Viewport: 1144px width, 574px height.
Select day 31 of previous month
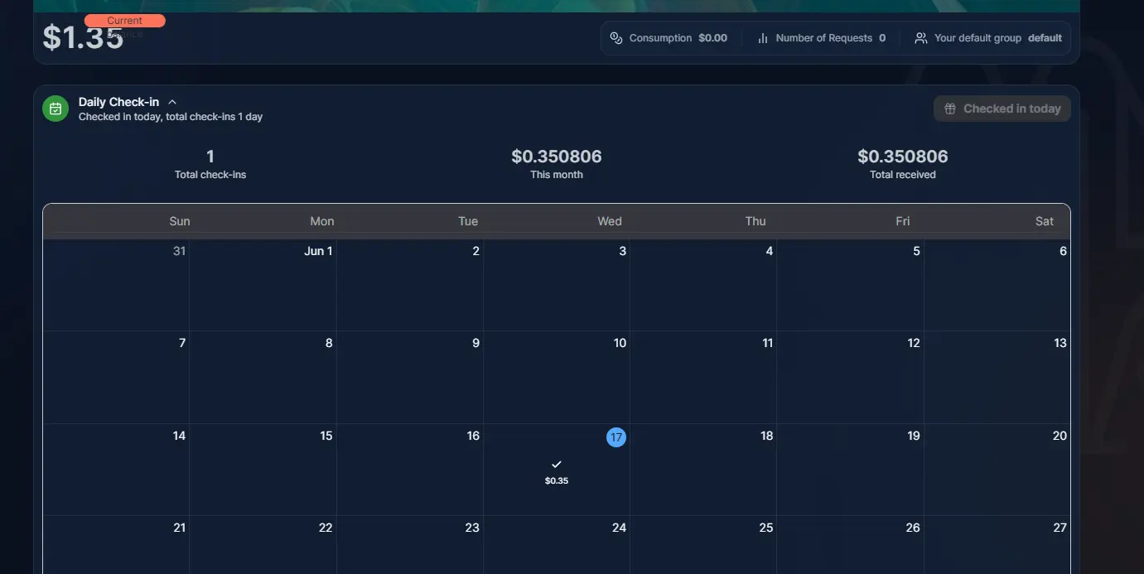click(x=116, y=286)
